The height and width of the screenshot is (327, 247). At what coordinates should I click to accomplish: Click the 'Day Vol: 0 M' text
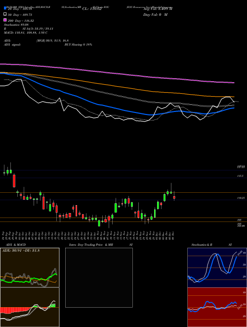[155, 14]
